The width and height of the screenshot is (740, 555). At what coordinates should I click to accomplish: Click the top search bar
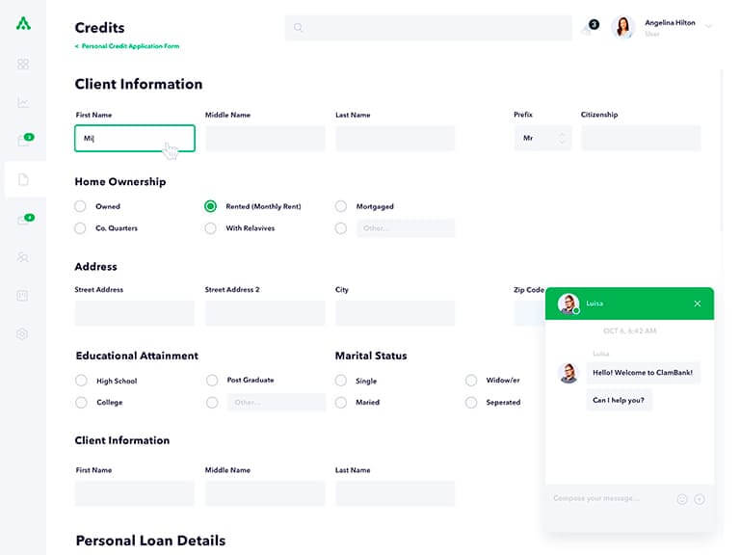[429, 27]
